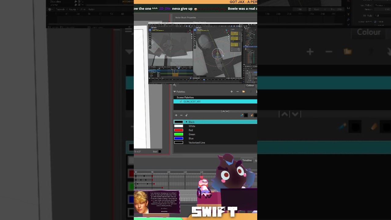The width and height of the screenshot is (391, 220).
Task: Click the palette list collapse up arrow
Action: tap(223, 111)
